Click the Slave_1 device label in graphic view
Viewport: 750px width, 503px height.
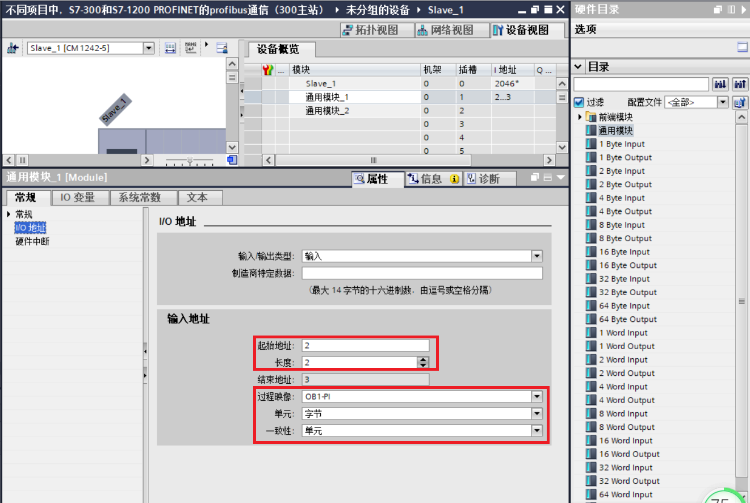tap(116, 109)
